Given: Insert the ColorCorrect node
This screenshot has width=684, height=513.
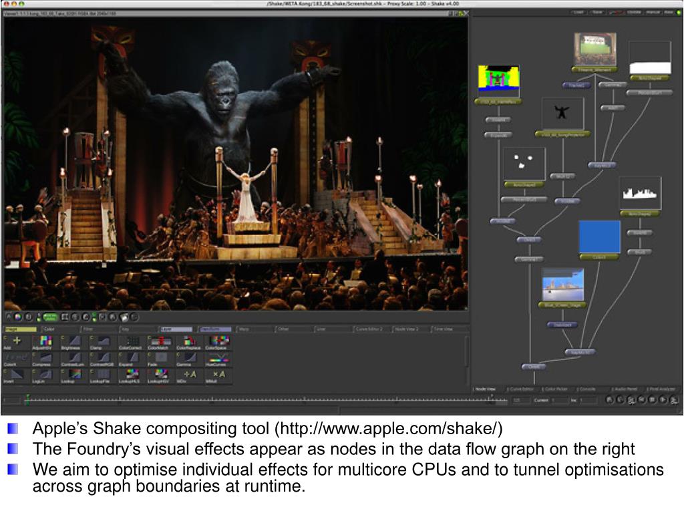Looking at the screenshot, I should pyautogui.click(x=132, y=343).
